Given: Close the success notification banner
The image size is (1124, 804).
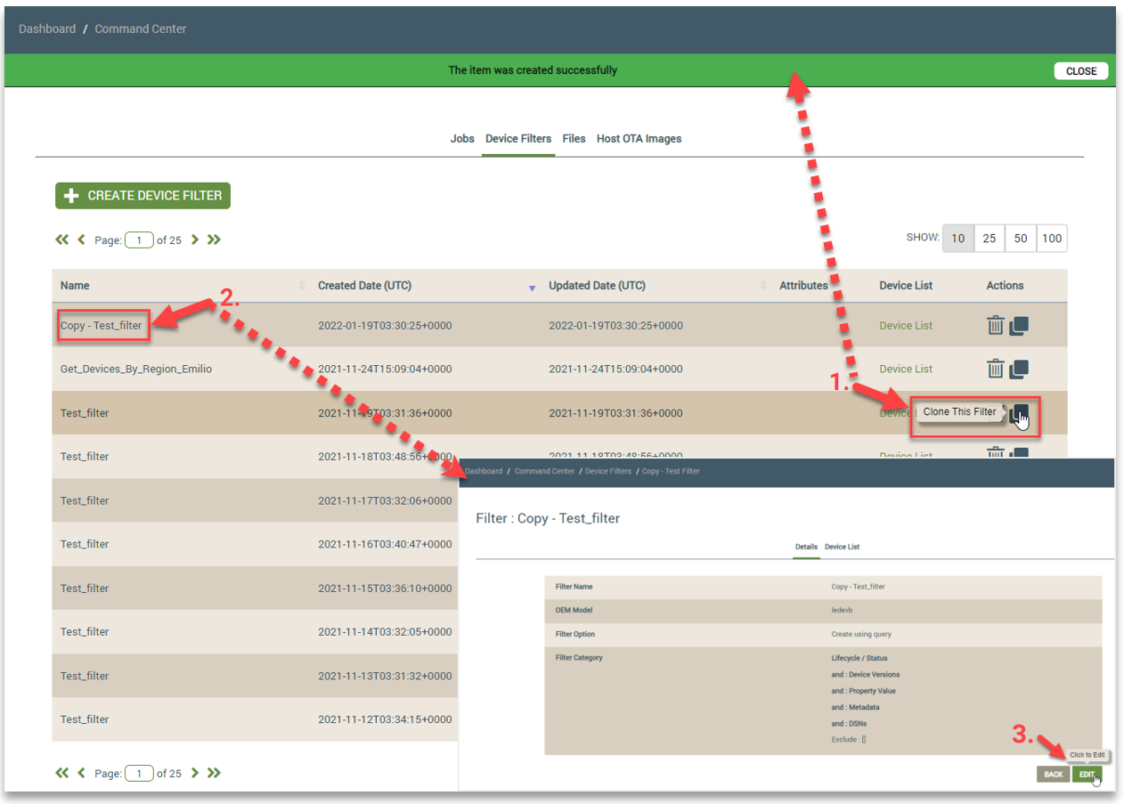Looking at the screenshot, I should 1081,71.
